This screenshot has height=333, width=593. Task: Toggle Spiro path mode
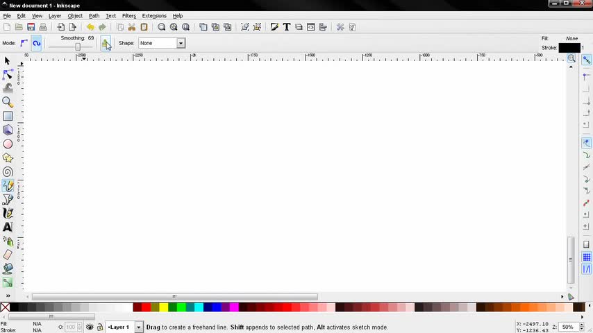tap(36, 43)
